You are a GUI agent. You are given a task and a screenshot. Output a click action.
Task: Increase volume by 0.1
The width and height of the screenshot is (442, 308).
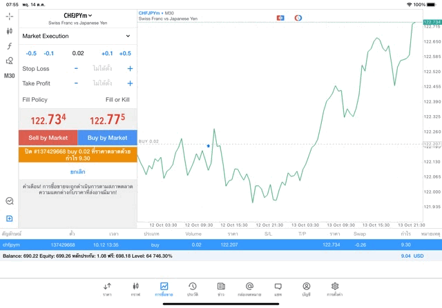click(x=107, y=54)
